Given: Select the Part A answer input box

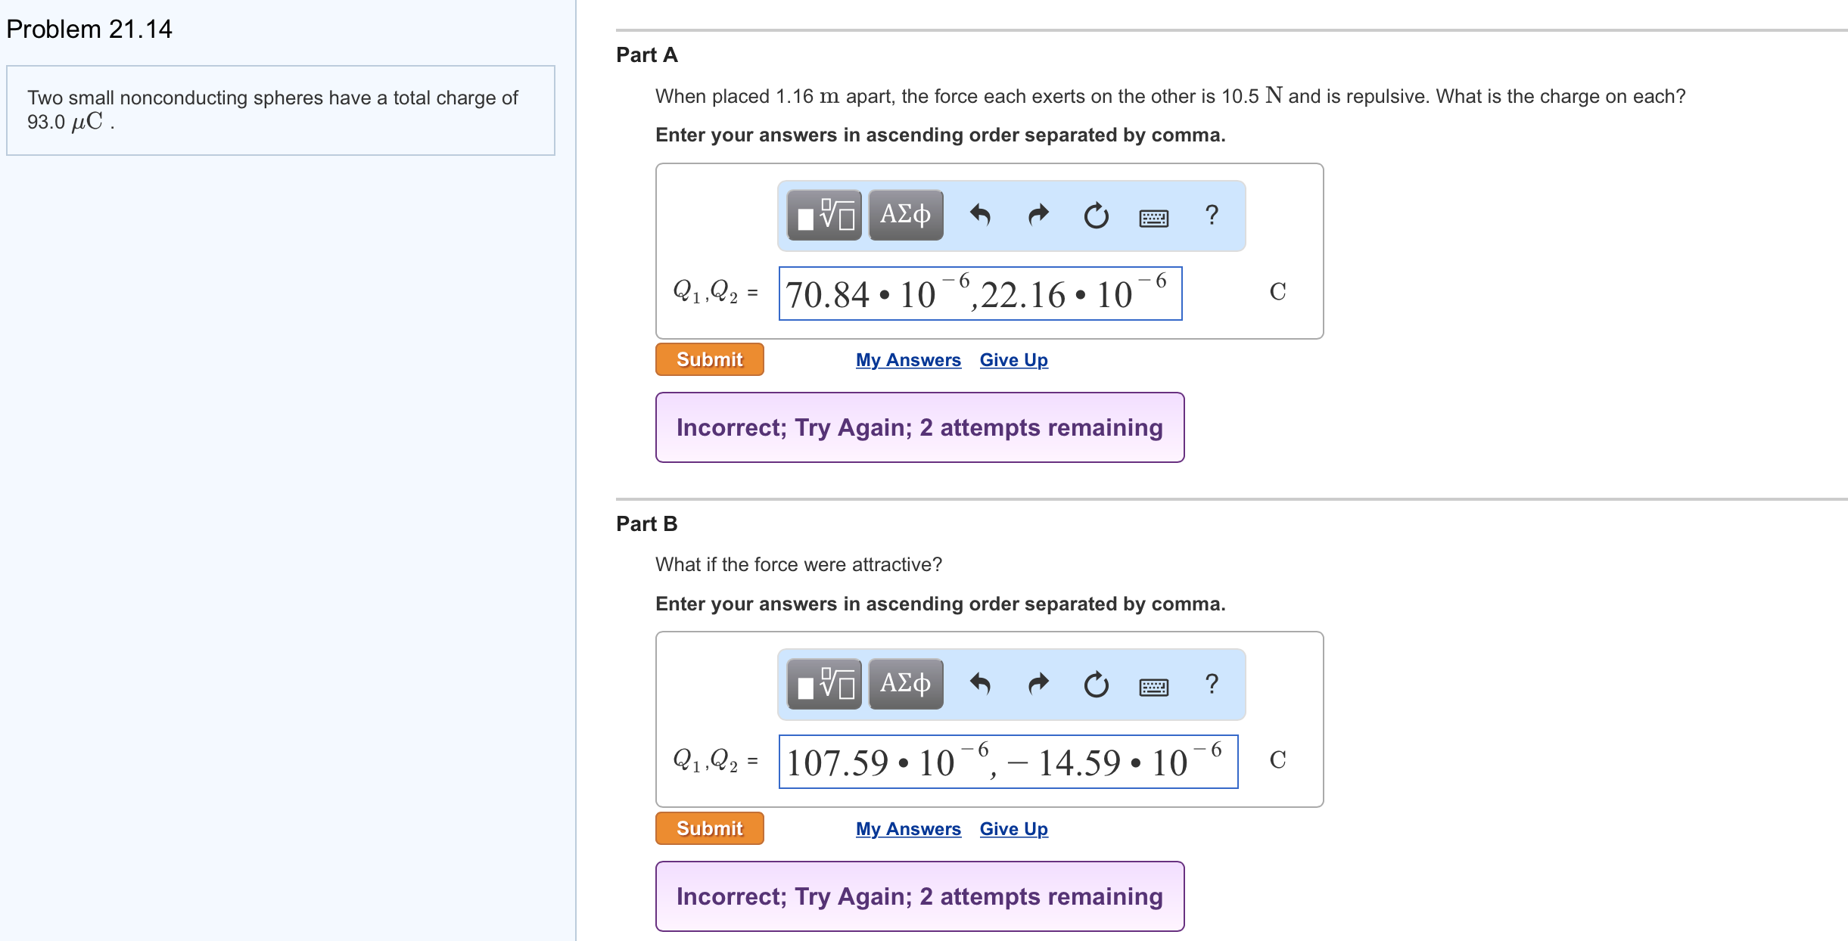Looking at the screenshot, I should tap(980, 293).
